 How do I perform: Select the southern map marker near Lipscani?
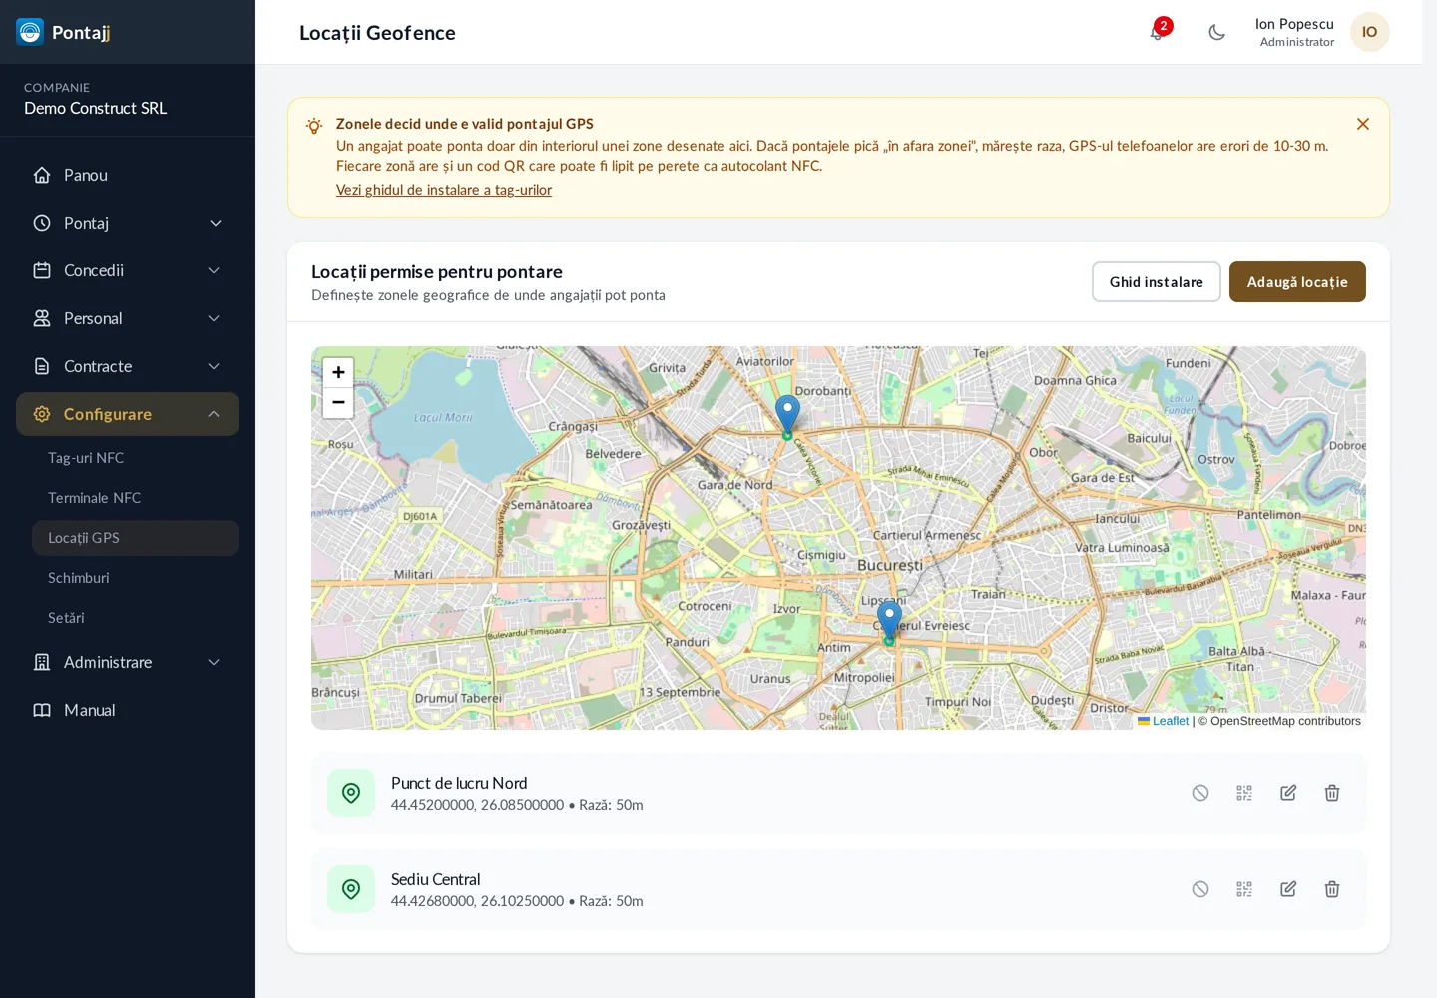coord(889,620)
